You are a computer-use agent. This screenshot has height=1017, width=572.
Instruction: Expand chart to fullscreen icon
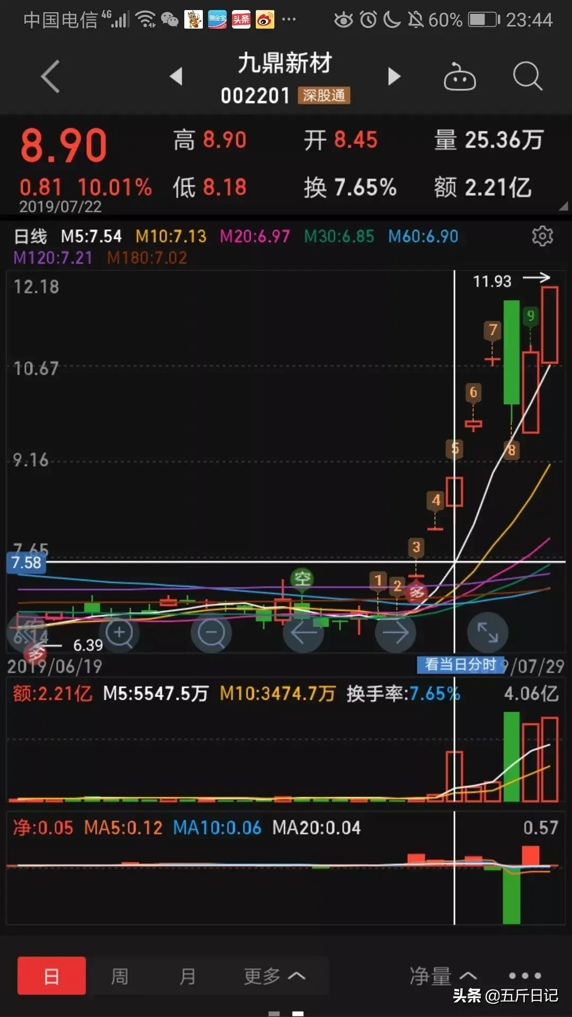tap(488, 632)
